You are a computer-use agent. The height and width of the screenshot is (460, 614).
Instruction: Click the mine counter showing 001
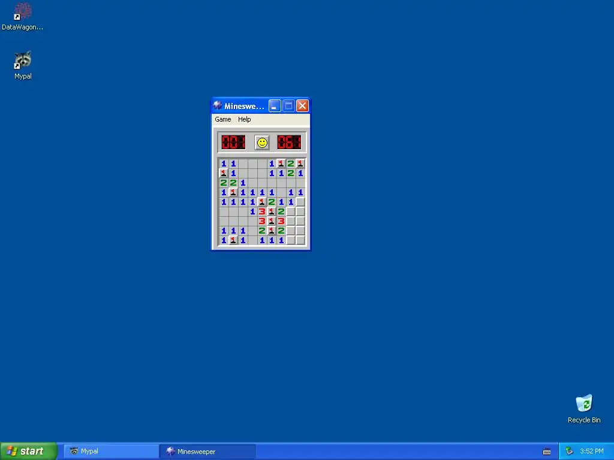tap(233, 143)
